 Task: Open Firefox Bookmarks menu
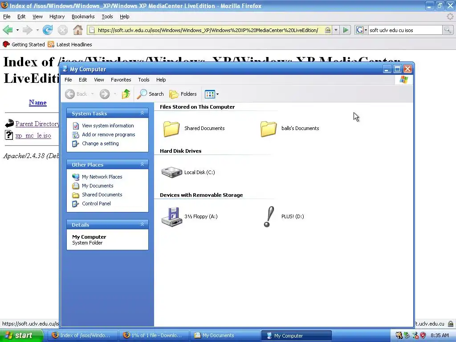point(83,16)
